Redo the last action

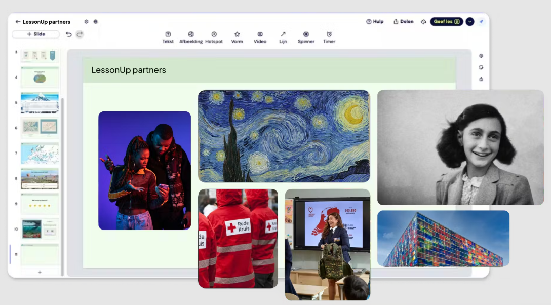pos(80,34)
